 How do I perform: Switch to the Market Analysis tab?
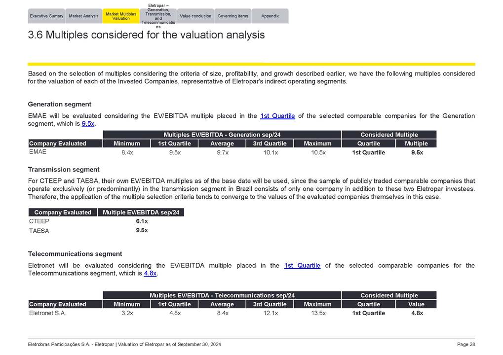[x=83, y=16]
